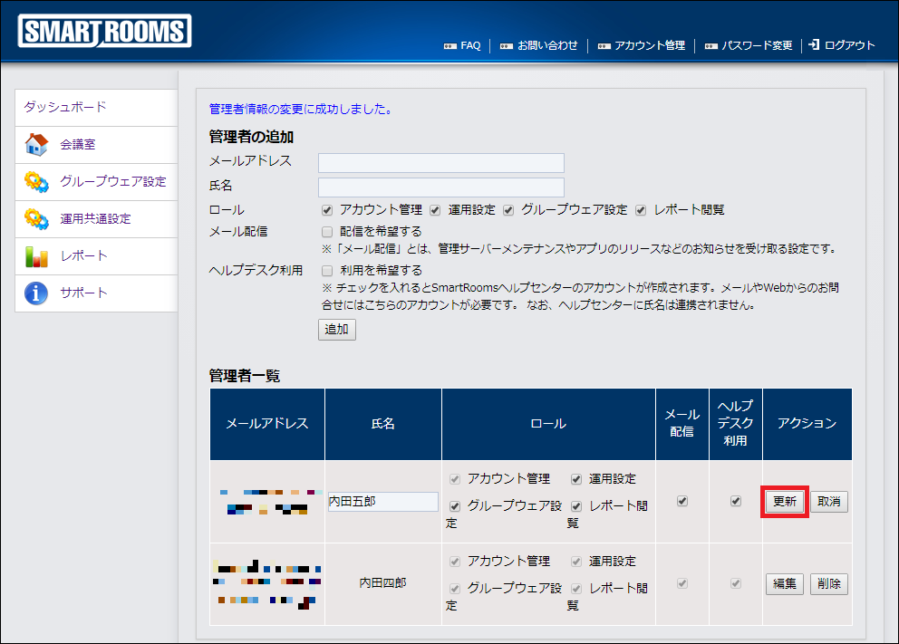Open FAQ in the top navigation
Image resolution: width=899 pixels, height=644 pixels.
(x=469, y=45)
